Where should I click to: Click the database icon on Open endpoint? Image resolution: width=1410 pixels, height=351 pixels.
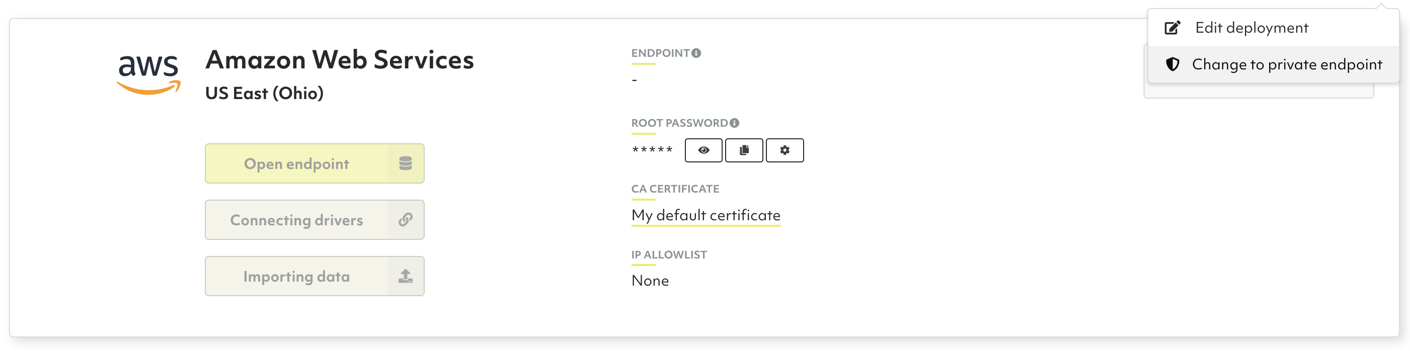pos(405,163)
